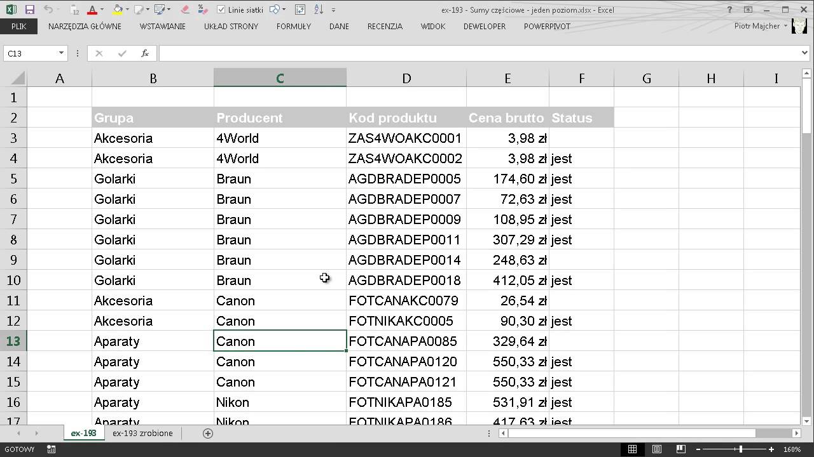Open the shapes dropdown arrow
This screenshot has width=814, height=457.
[x=284, y=10]
